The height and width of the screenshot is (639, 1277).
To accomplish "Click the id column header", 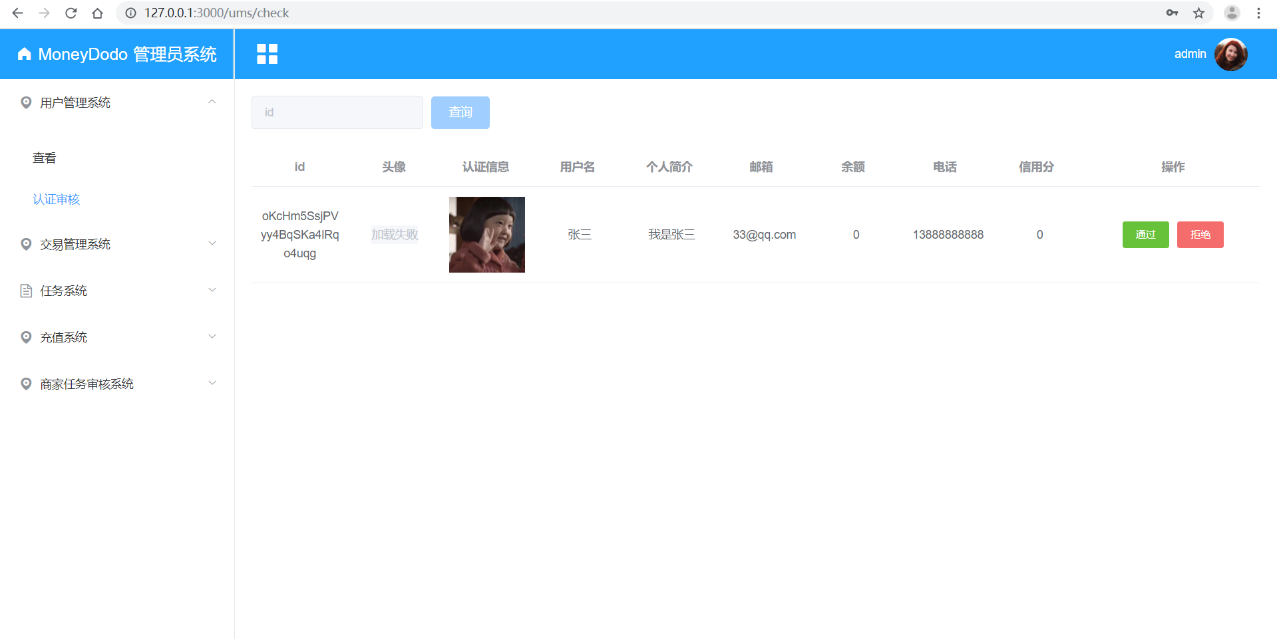I will coord(299,167).
